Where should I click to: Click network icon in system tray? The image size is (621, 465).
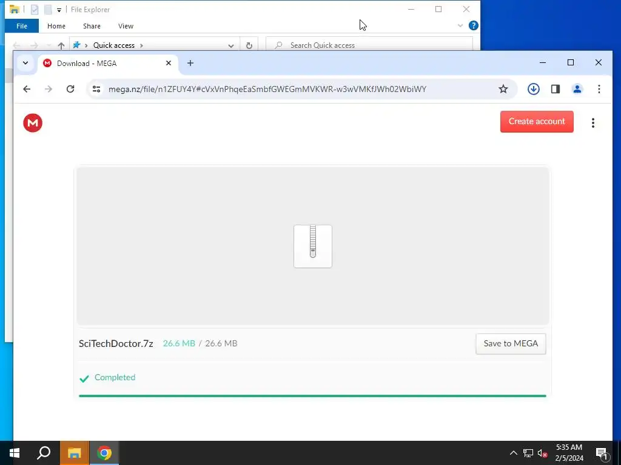pos(528,453)
